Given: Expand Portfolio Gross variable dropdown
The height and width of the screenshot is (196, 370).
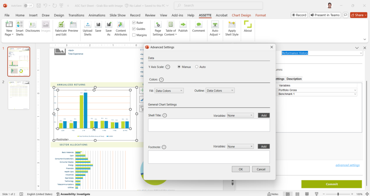Looking at the screenshot, I should [355, 90].
